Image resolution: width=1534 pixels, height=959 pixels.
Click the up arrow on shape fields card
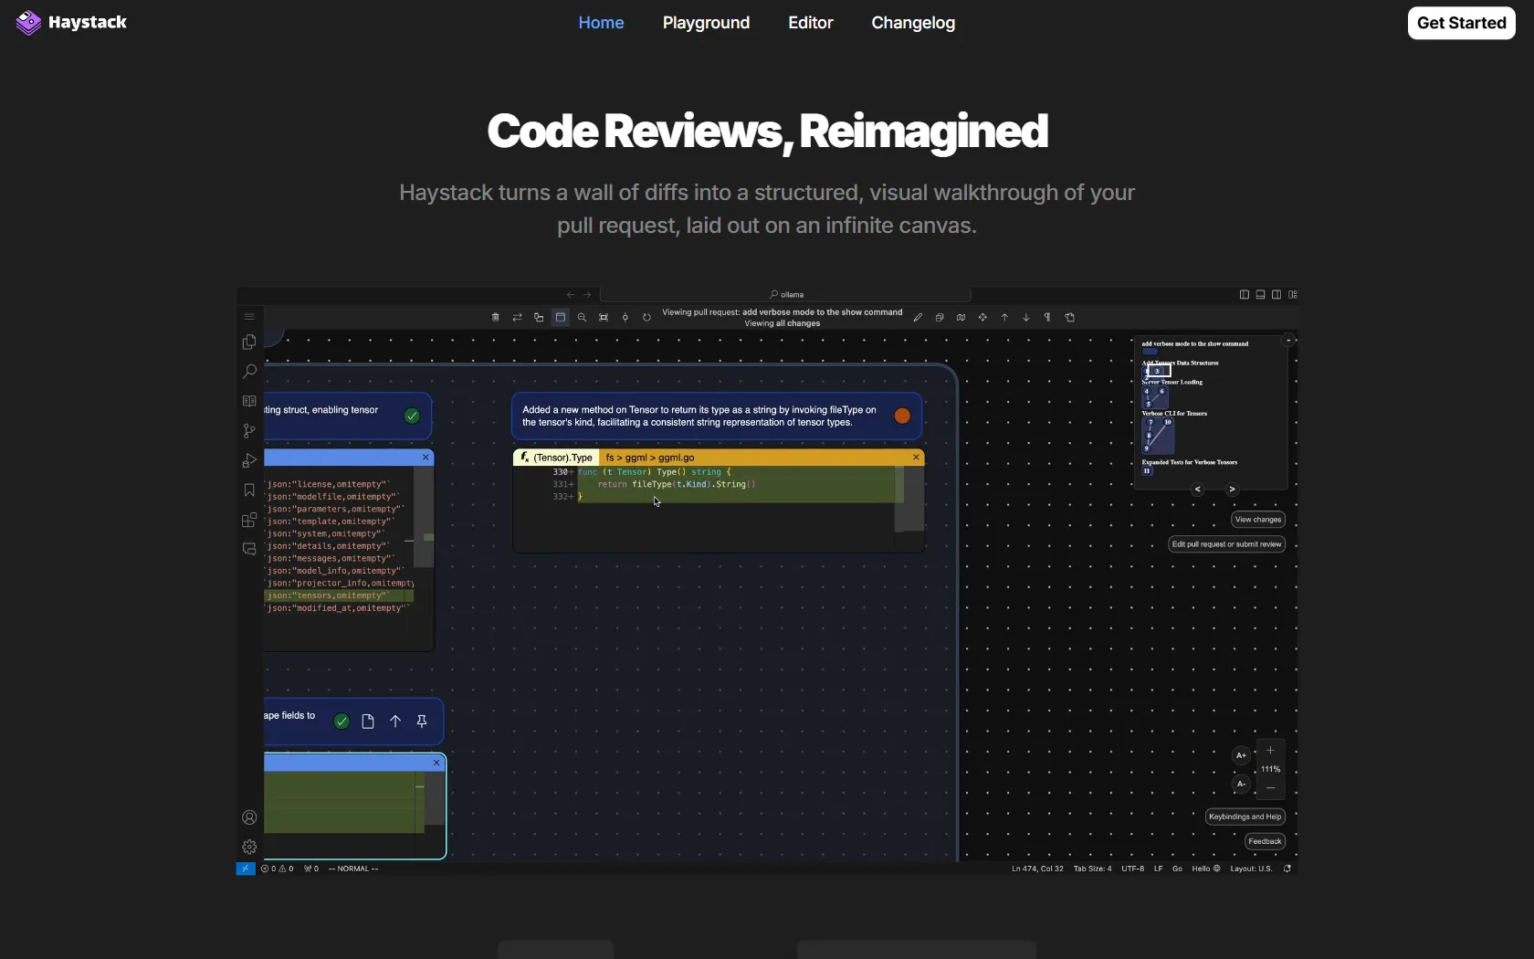click(x=395, y=722)
